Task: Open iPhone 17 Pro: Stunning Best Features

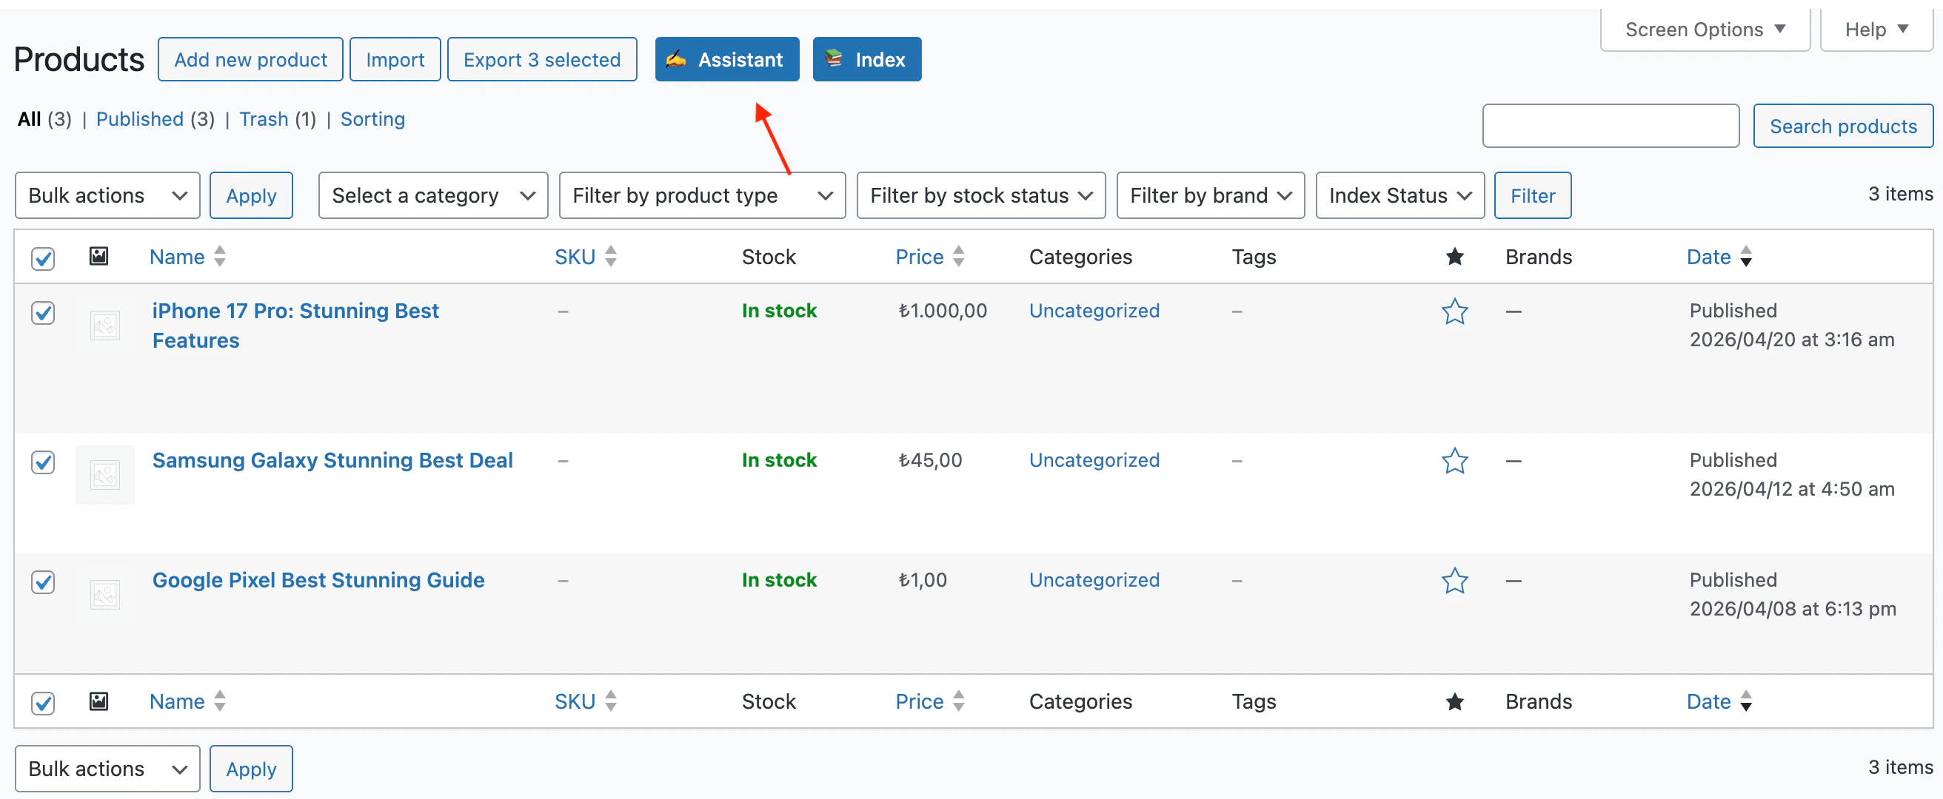Action: [x=295, y=326]
